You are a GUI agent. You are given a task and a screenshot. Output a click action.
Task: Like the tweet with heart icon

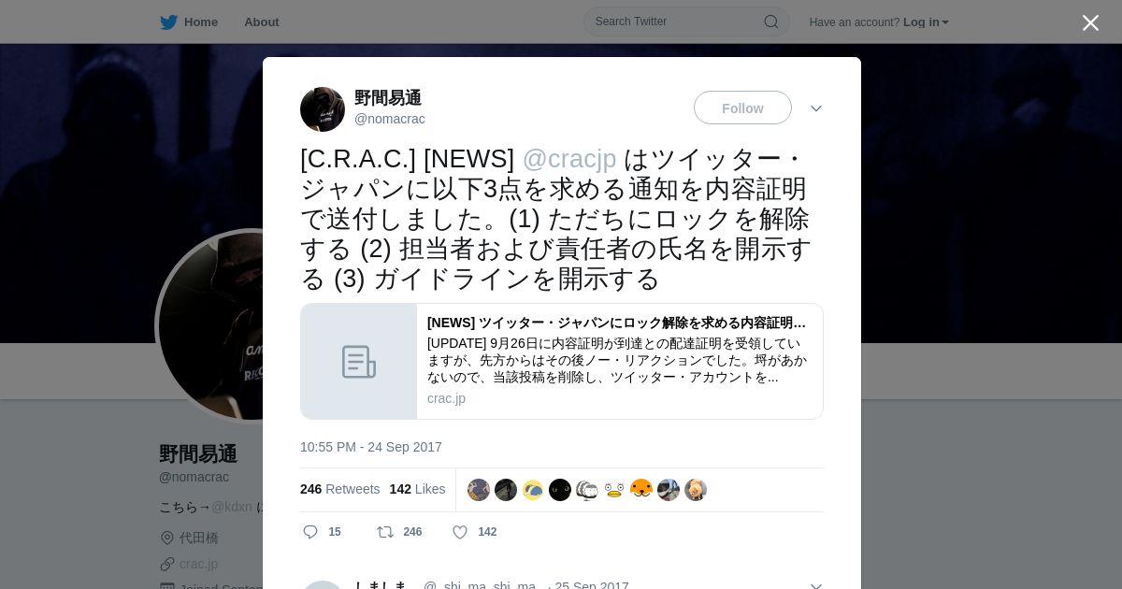pos(460,532)
